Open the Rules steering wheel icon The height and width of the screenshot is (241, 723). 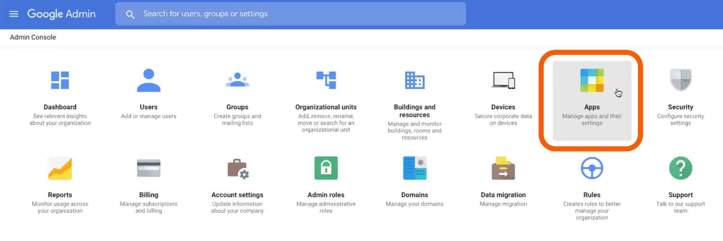(x=592, y=168)
